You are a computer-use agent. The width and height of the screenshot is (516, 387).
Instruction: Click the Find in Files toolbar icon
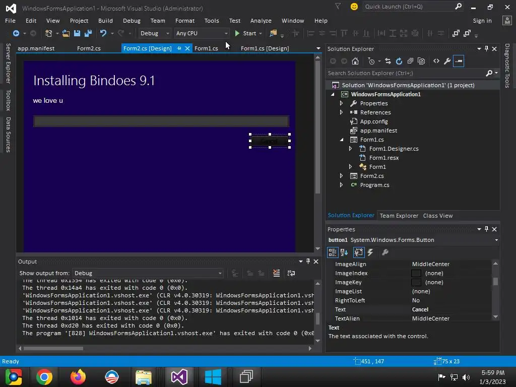pos(273,33)
